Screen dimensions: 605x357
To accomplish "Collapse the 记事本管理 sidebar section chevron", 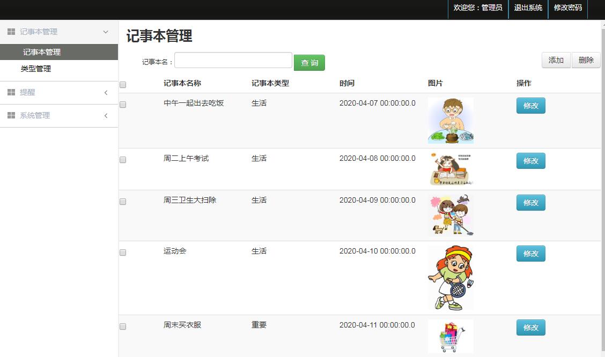I will coord(106,32).
